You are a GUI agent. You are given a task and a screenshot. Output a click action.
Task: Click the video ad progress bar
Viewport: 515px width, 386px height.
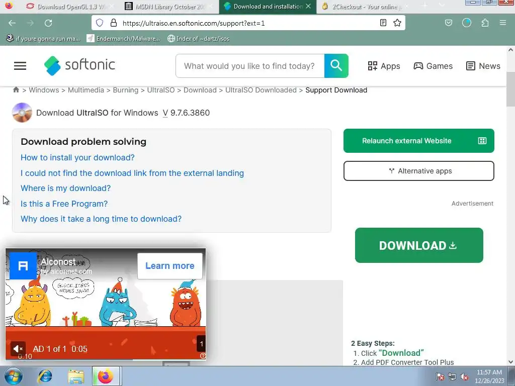106,359
